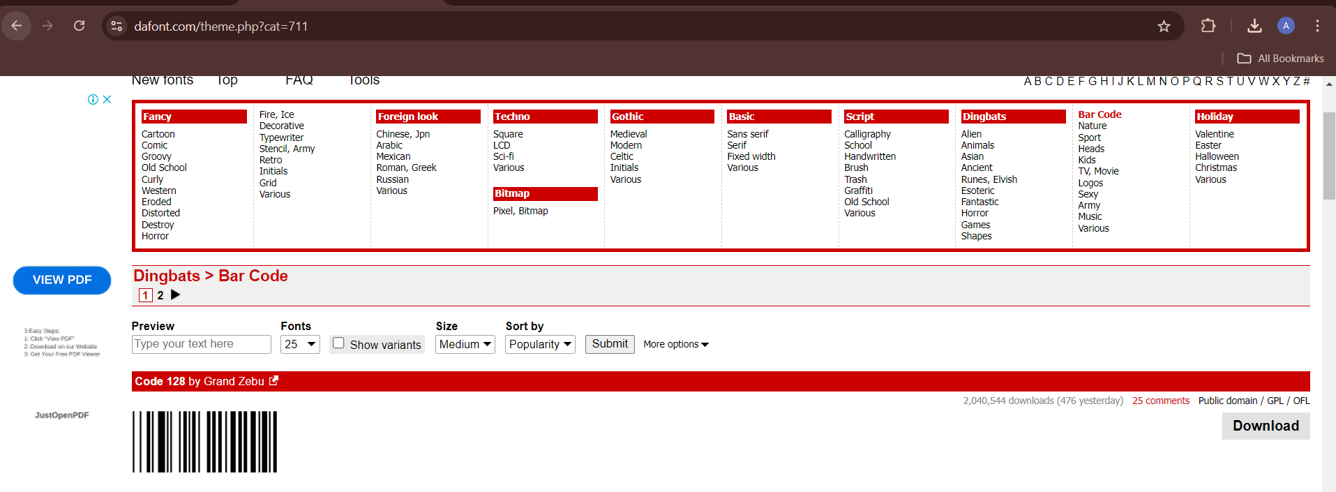1336x492 pixels.
Task: Close the ad with the X icon
Action: click(107, 100)
